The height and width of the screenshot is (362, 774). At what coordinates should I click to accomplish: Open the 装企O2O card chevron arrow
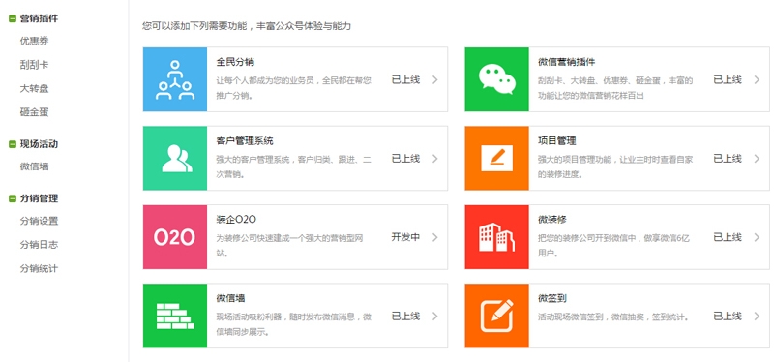click(434, 237)
